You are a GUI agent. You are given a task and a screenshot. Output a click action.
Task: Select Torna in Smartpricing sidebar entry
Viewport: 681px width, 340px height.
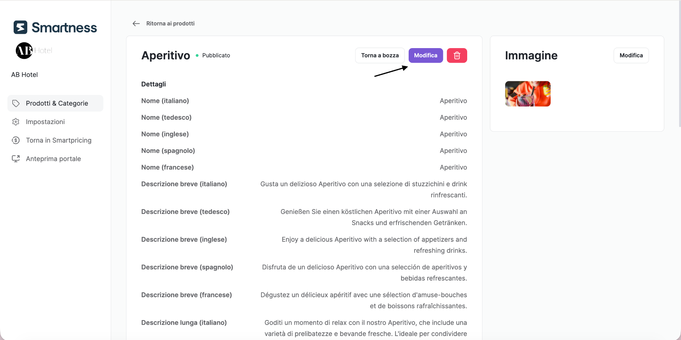click(55, 140)
